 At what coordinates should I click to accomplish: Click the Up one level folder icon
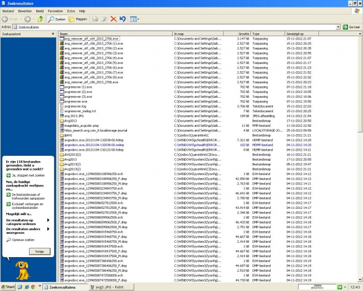click(40, 19)
